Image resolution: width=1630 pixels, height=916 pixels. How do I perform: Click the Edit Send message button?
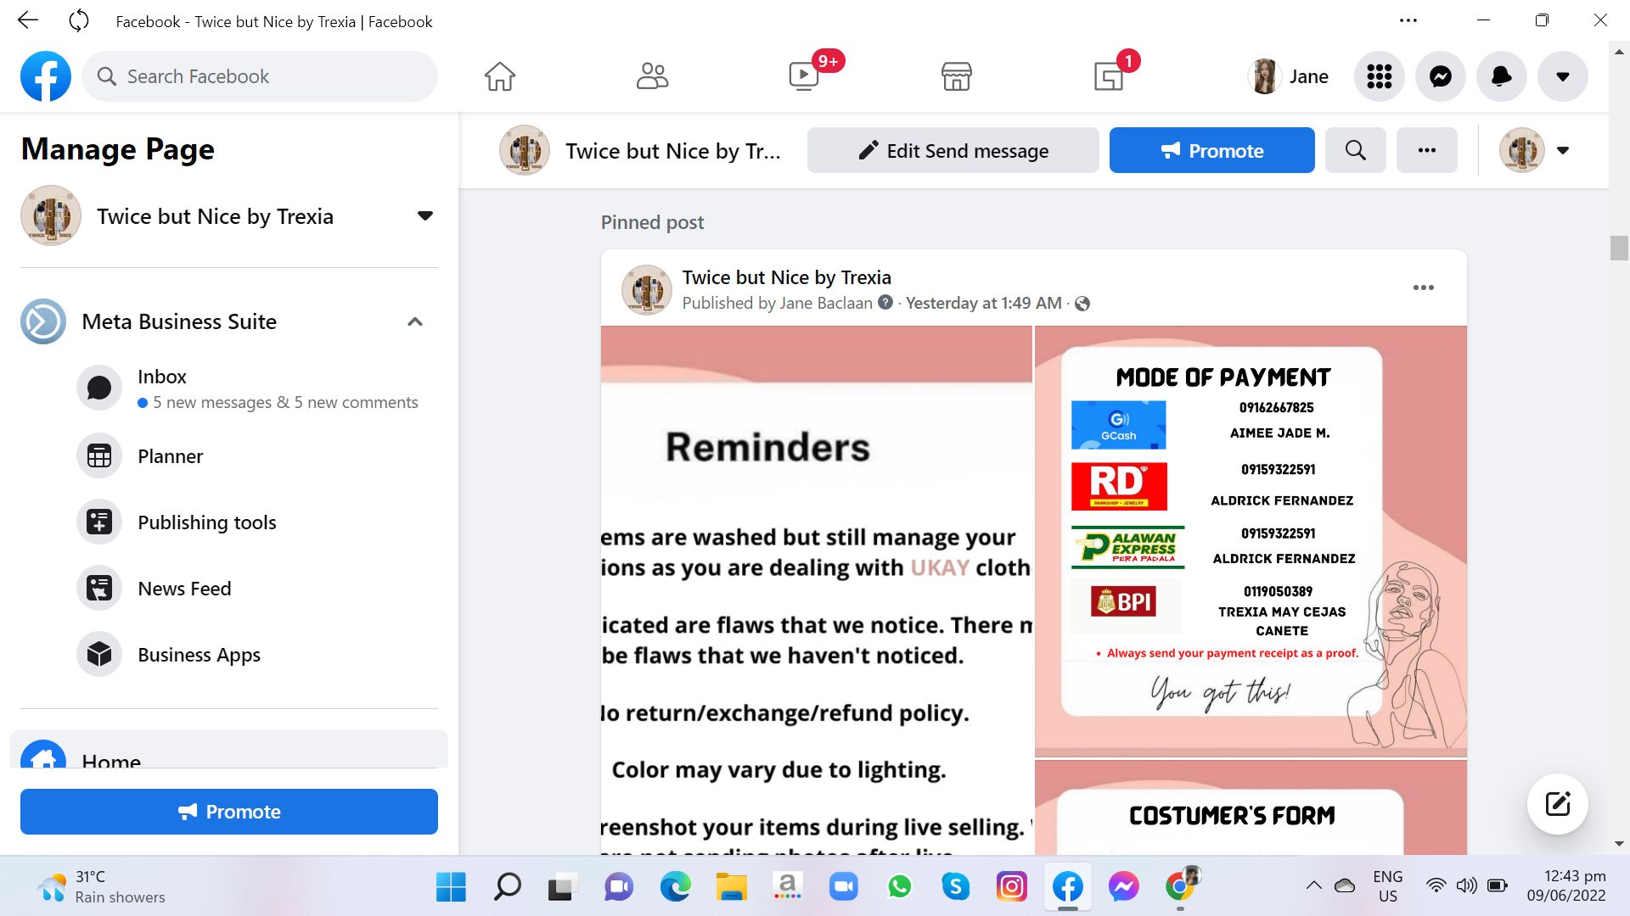pyautogui.click(x=953, y=150)
